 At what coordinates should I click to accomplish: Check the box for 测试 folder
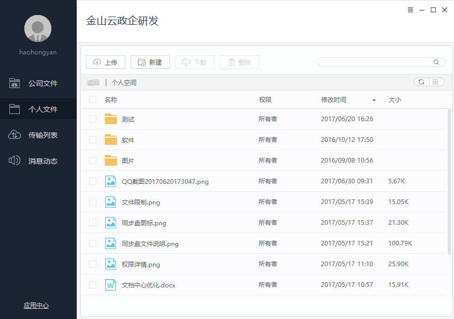click(x=93, y=119)
